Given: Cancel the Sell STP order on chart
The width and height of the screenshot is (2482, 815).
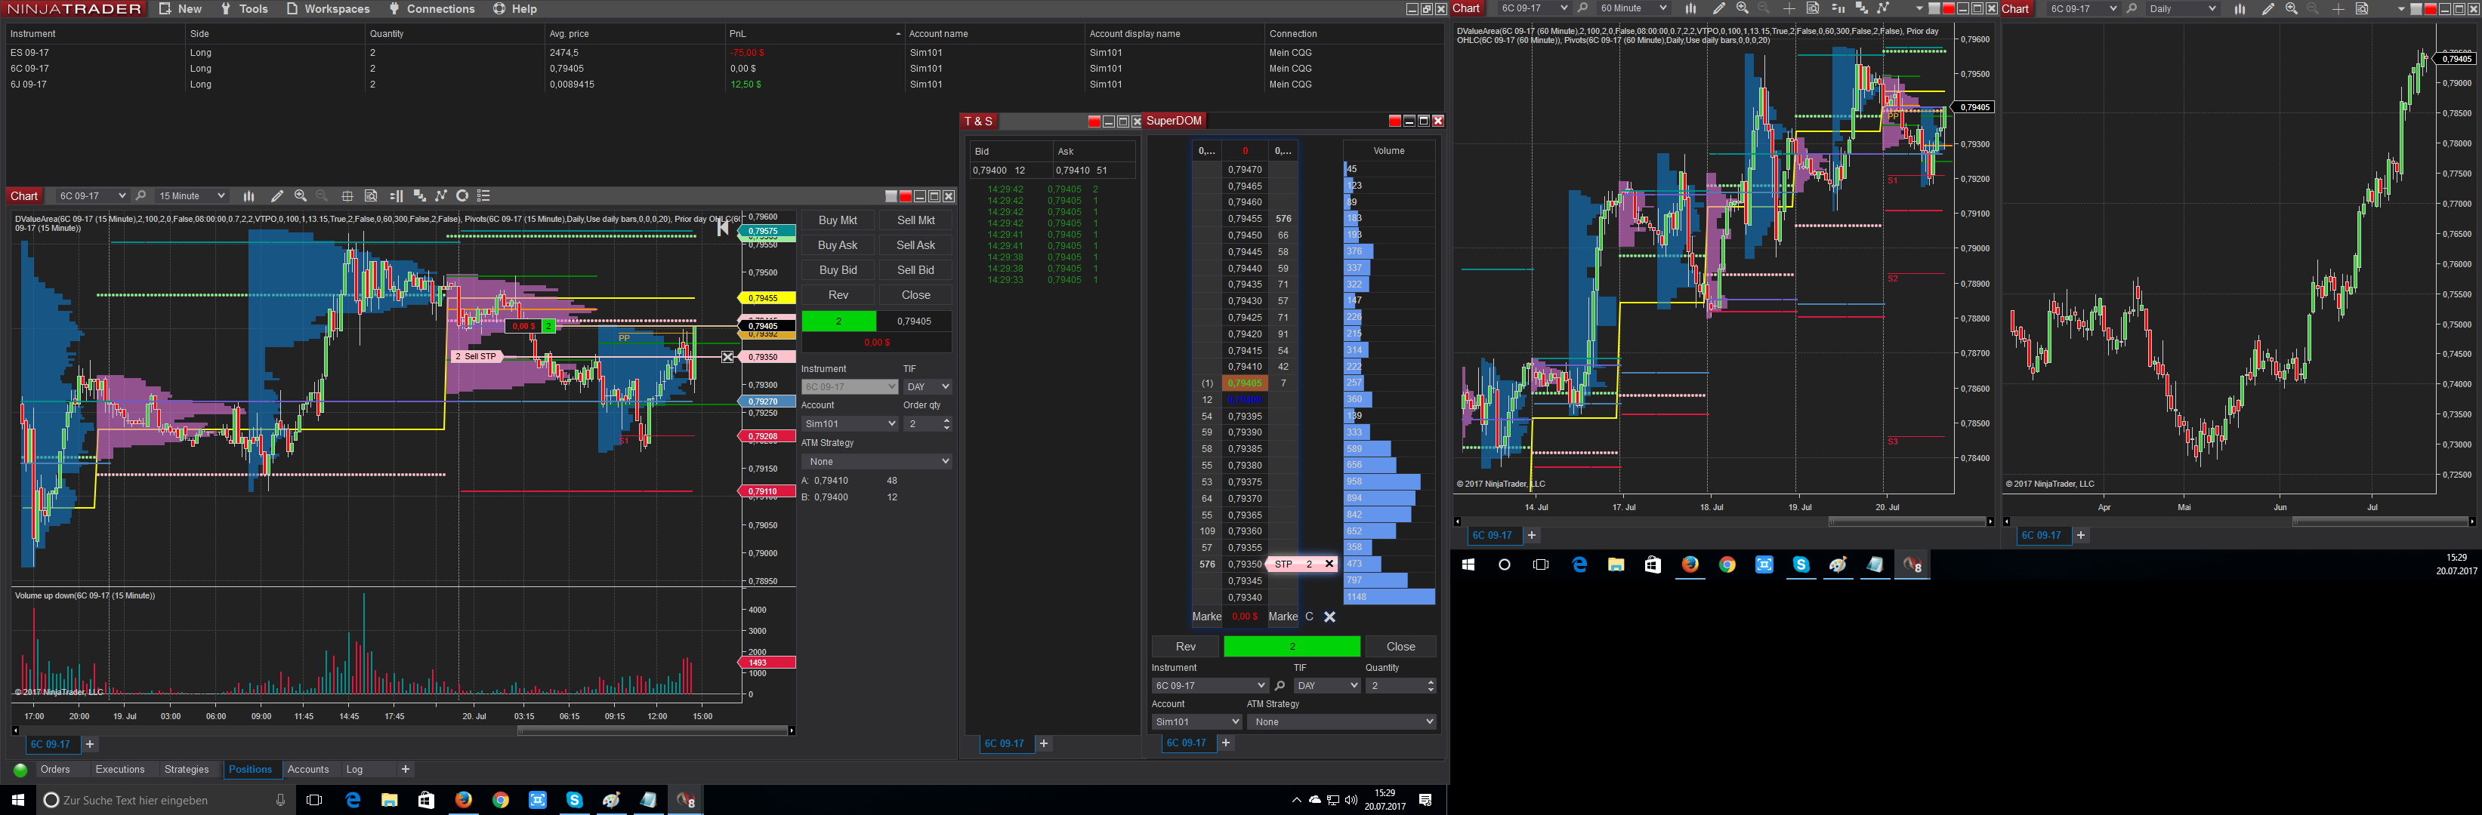Looking at the screenshot, I should 727,357.
